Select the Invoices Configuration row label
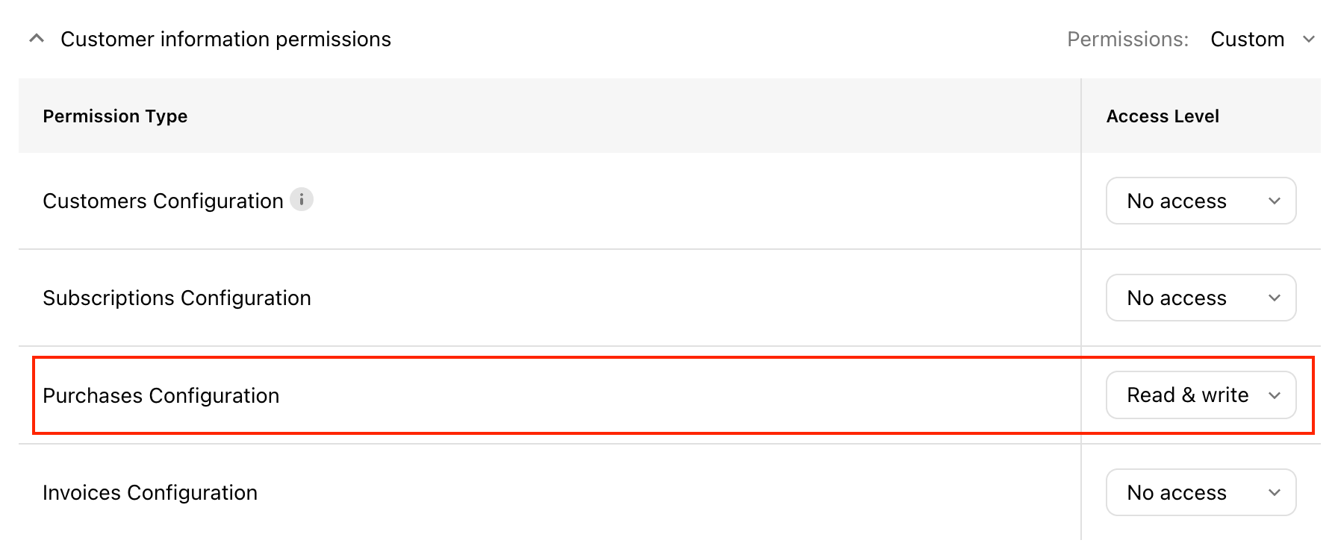1335x543 pixels. (150, 493)
